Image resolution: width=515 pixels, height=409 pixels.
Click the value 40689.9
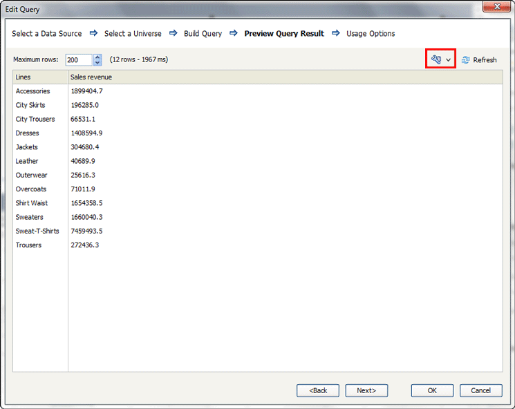coord(83,161)
